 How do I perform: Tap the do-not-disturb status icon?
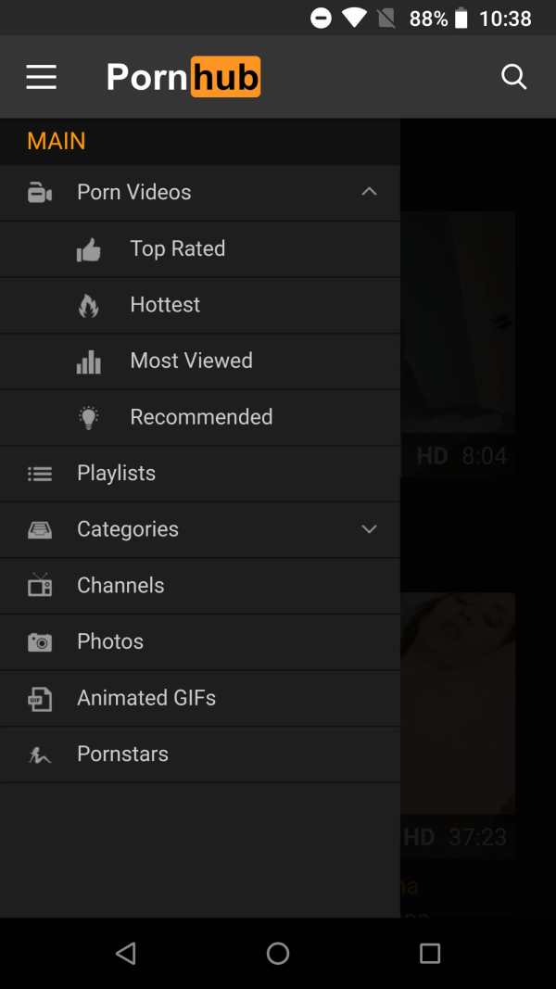click(x=321, y=19)
